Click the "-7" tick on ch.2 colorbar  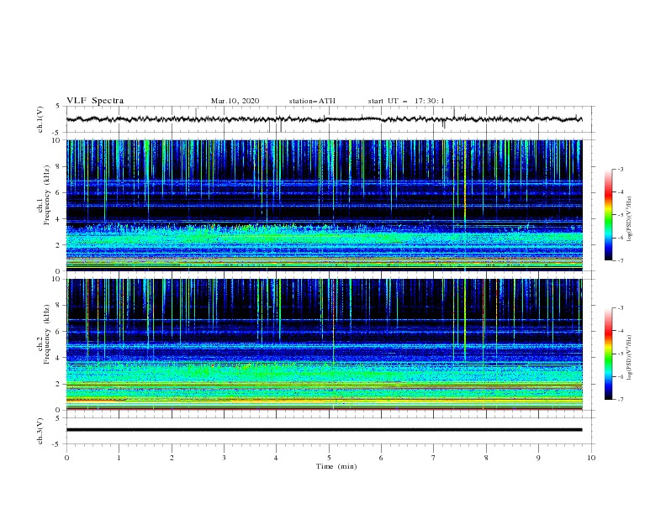620,400
